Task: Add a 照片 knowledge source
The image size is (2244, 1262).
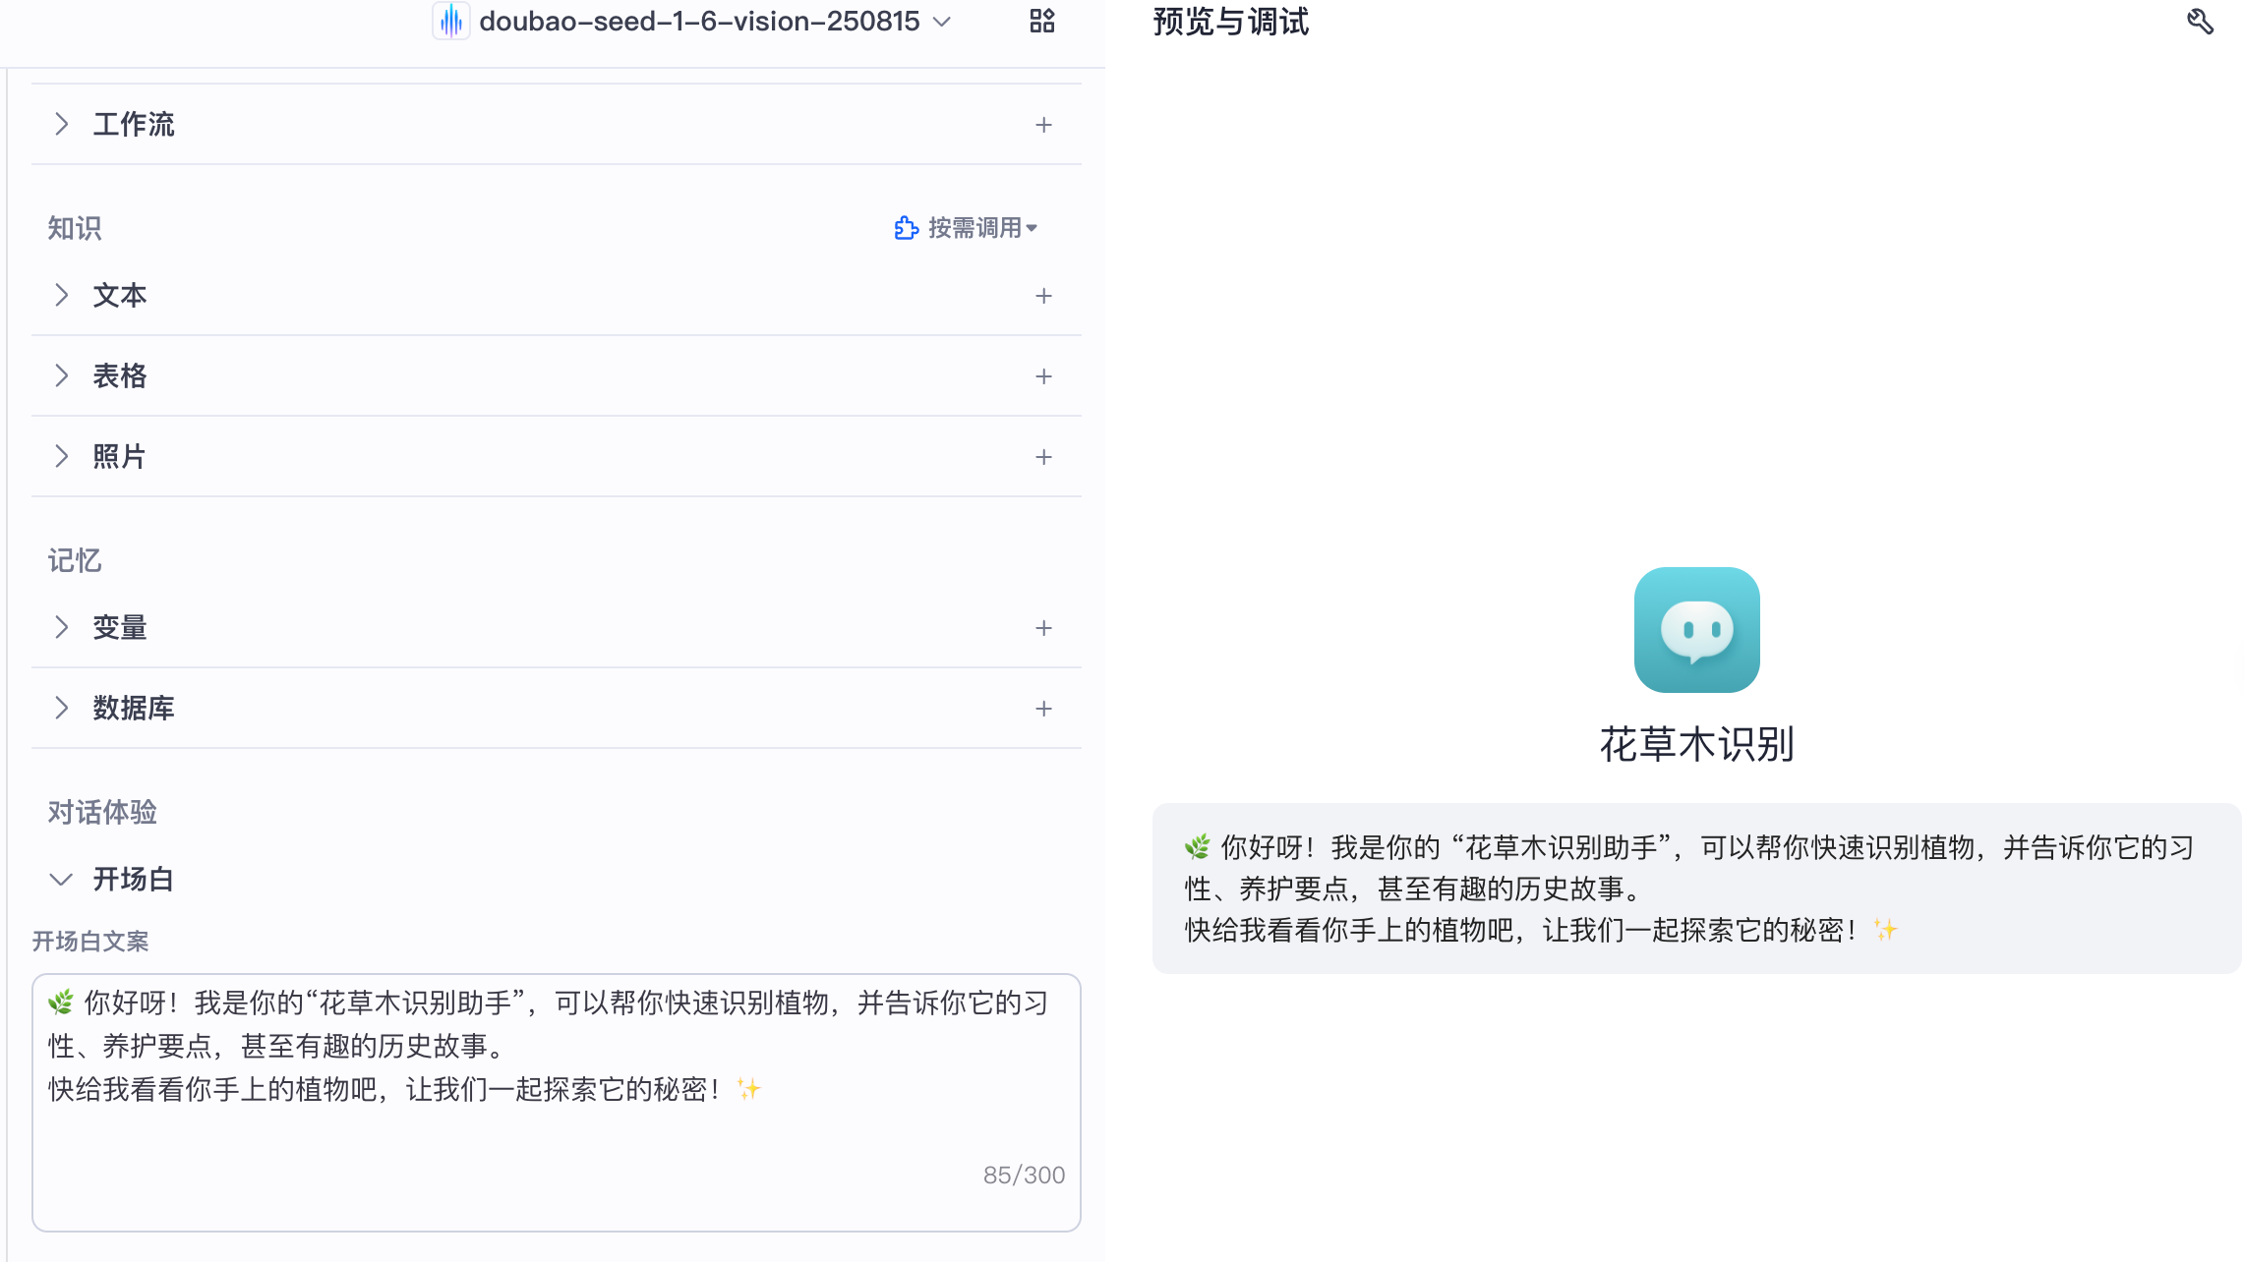Action: 1043,457
